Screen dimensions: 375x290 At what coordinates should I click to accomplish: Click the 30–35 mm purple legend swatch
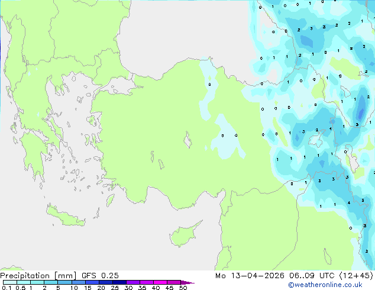132,282
